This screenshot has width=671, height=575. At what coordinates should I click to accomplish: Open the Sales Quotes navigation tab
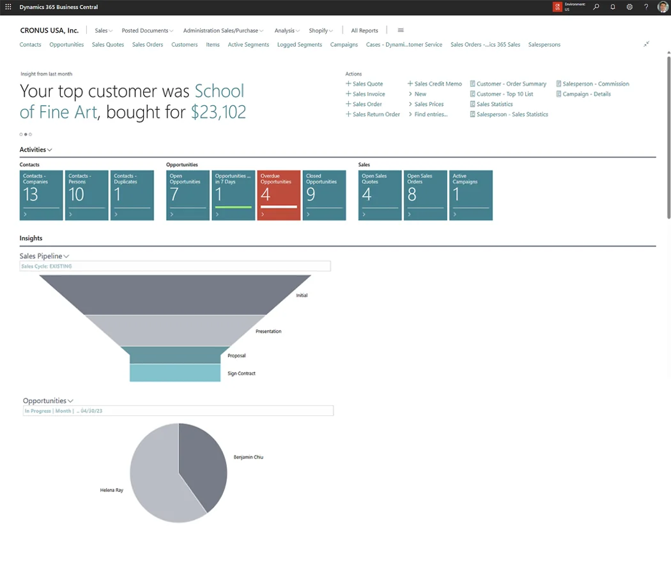[x=108, y=45]
